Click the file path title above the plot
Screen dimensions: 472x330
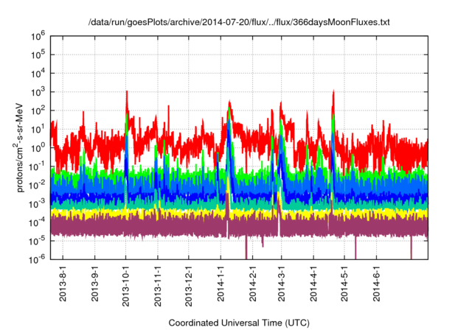pyautogui.click(x=237, y=23)
